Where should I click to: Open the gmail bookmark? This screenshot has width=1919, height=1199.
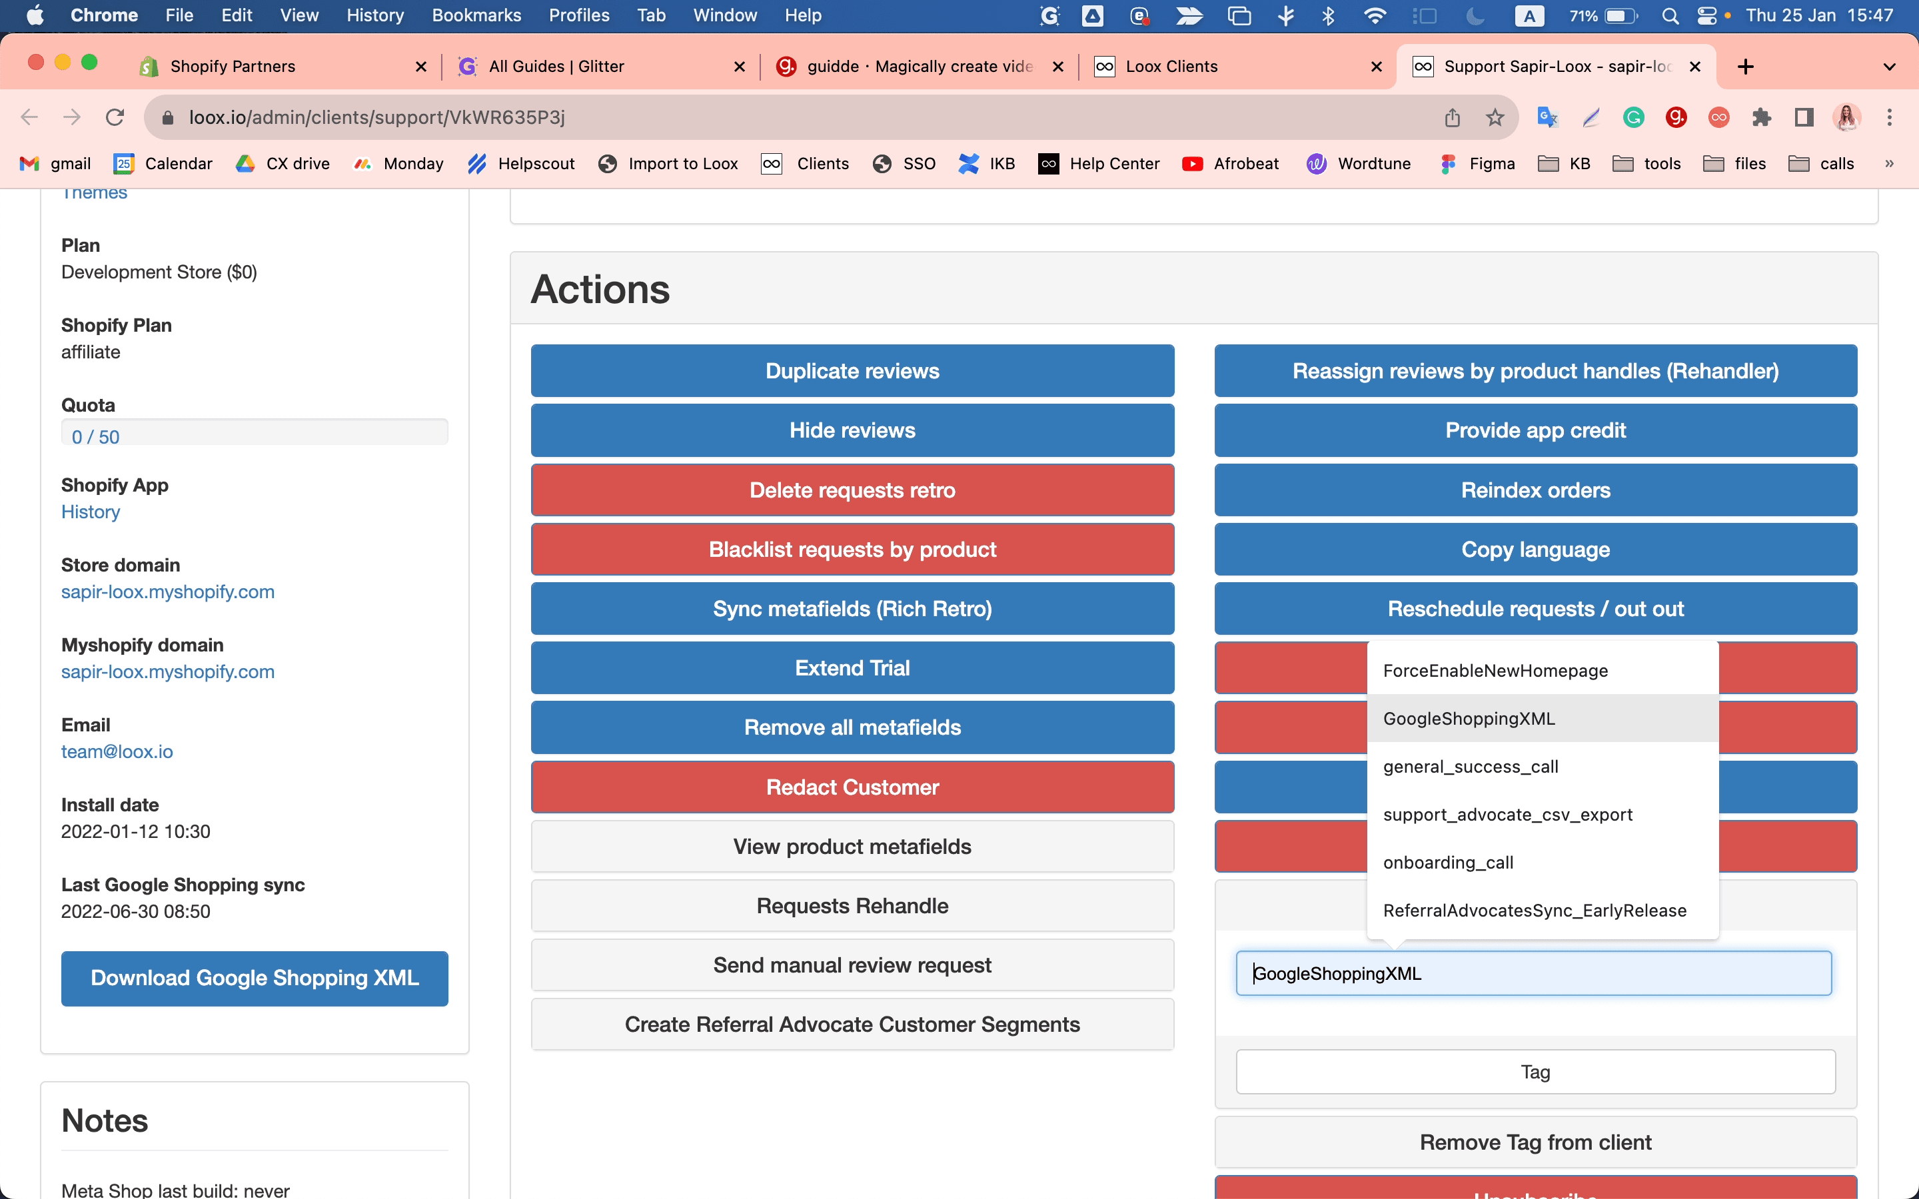click(55, 163)
